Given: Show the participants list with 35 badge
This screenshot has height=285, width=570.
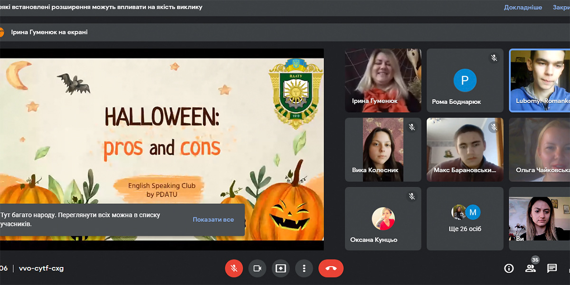Looking at the screenshot, I should tap(530, 268).
